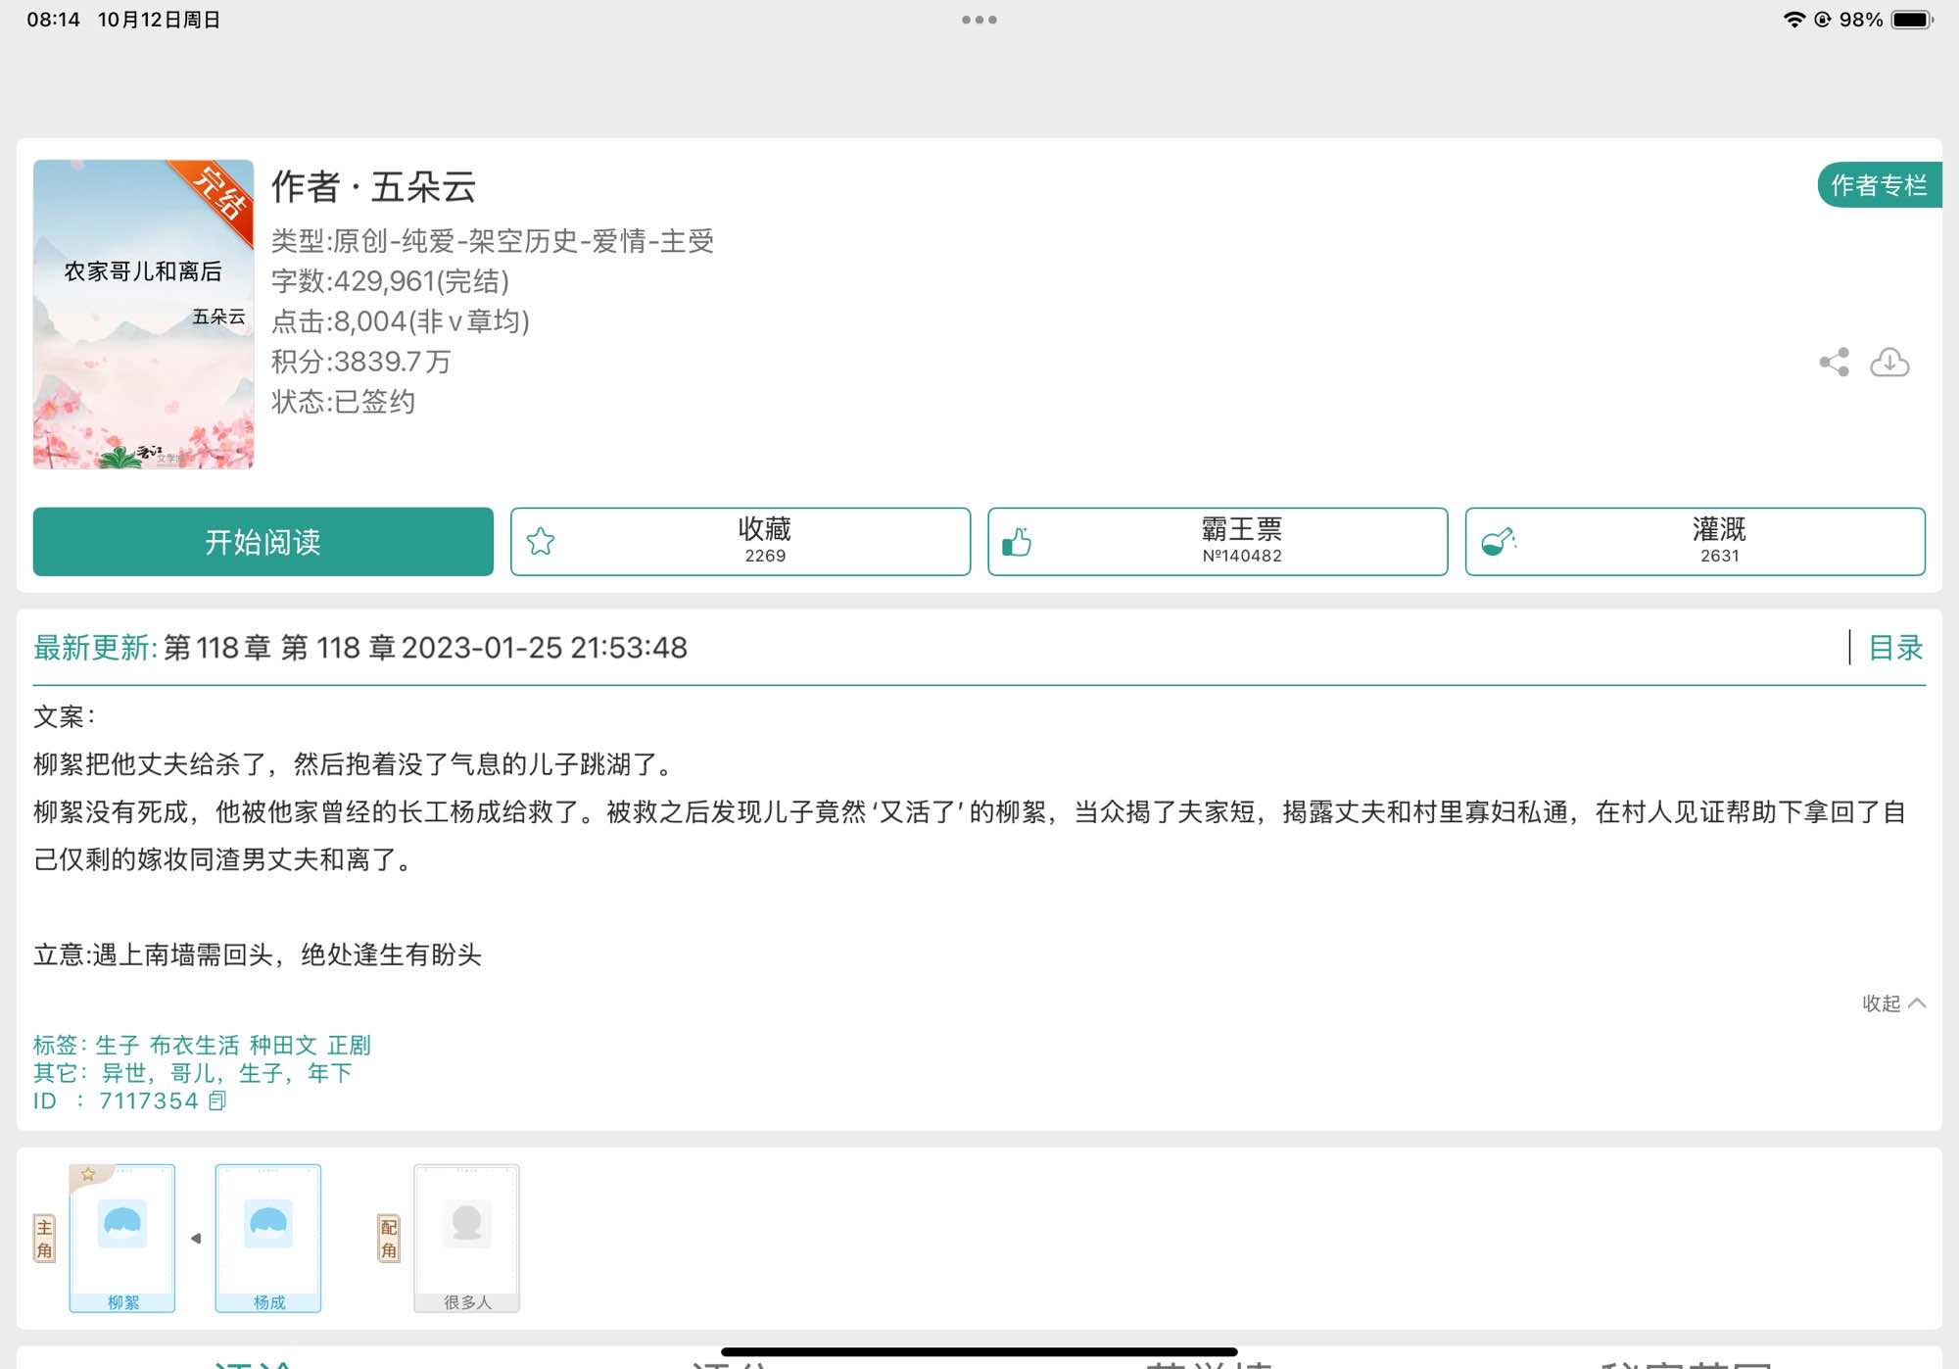The height and width of the screenshot is (1369, 1959).
Task: Tap the cloud download icon
Action: pyautogui.click(x=1889, y=363)
